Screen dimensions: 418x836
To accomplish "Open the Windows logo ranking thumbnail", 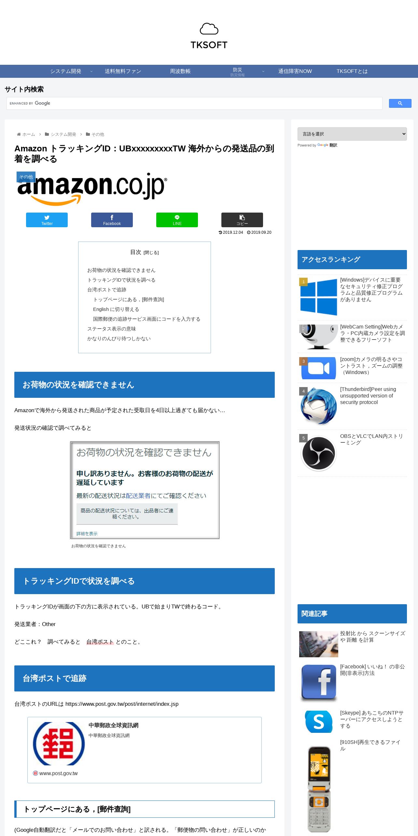I will (x=318, y=297).
